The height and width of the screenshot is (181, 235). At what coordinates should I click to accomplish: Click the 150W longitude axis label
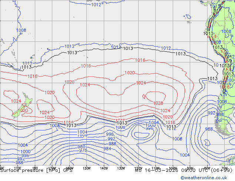(87, 168)
